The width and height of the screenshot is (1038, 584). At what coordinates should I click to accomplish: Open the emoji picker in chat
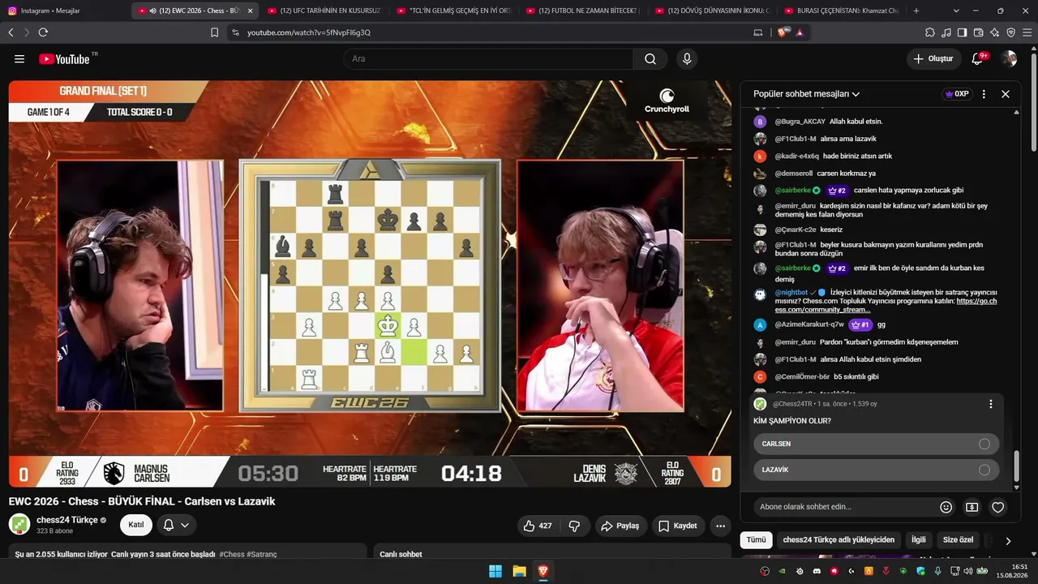coord(946,507)
